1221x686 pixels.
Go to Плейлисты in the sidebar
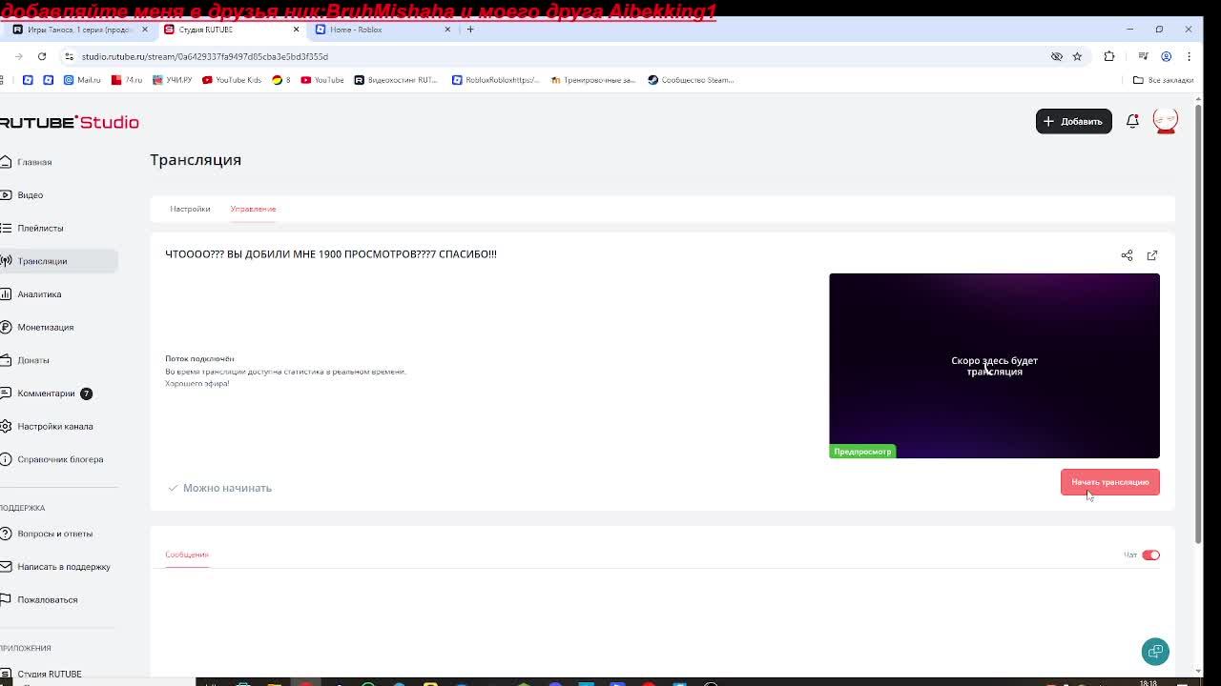click(40, 228)
